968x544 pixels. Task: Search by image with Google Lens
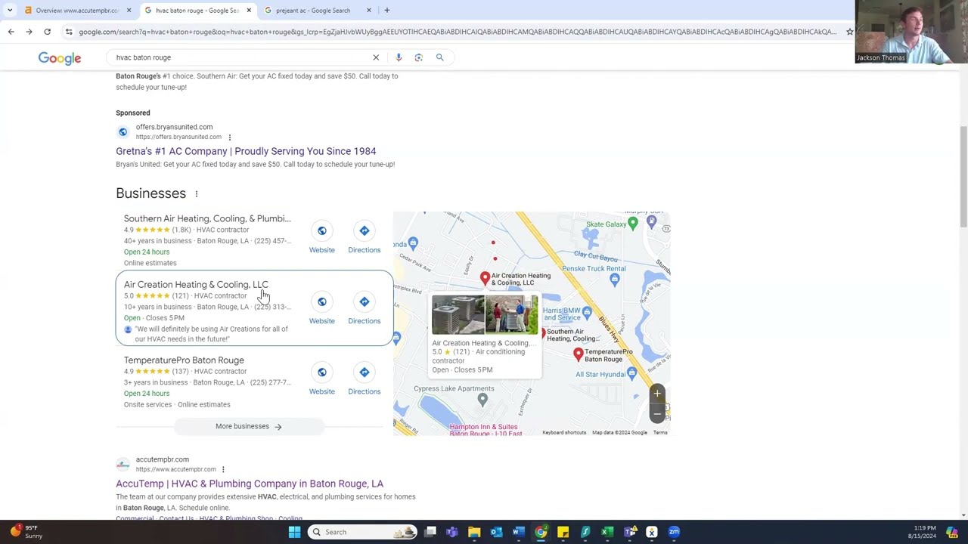click(418, 57)
